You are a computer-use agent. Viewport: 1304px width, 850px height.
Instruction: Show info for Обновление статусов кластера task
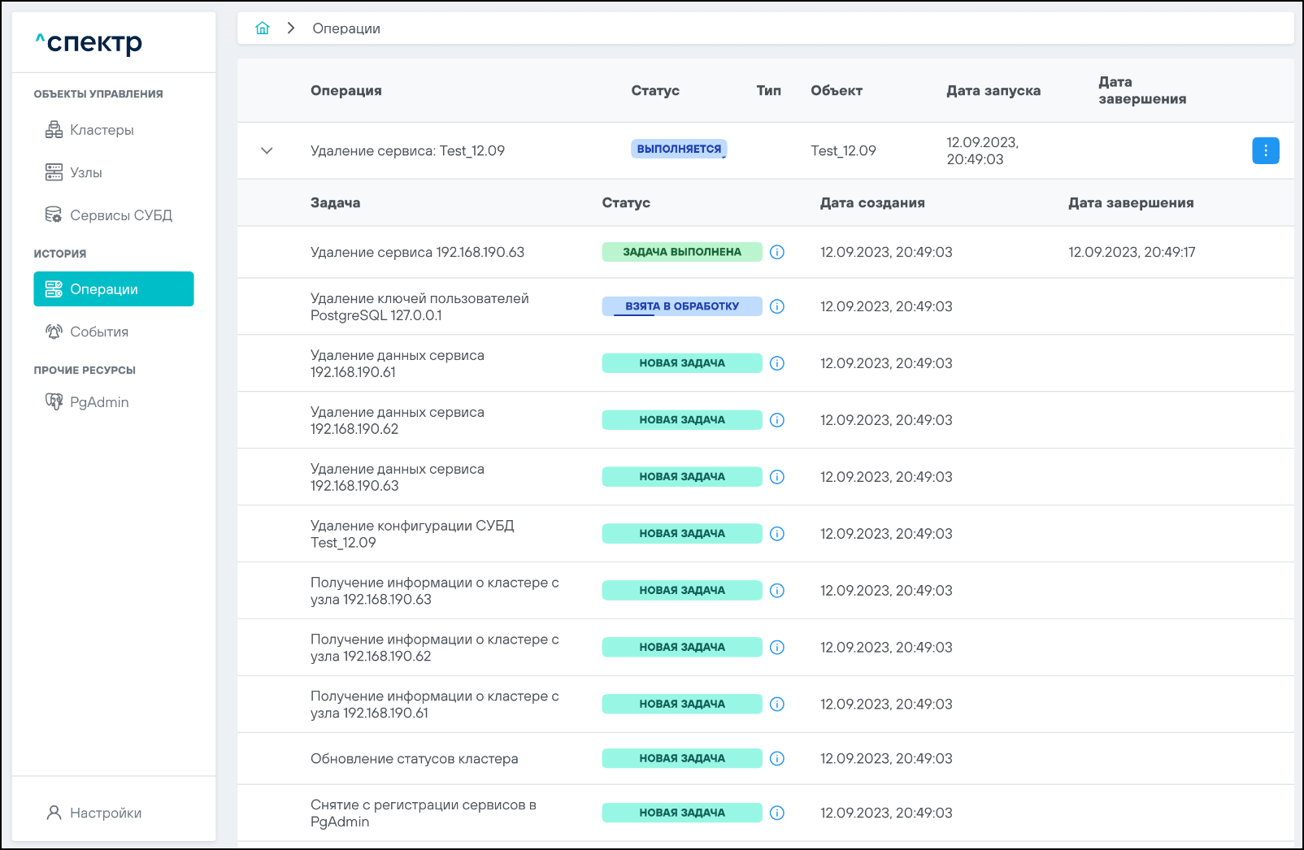tap(777, 758)
